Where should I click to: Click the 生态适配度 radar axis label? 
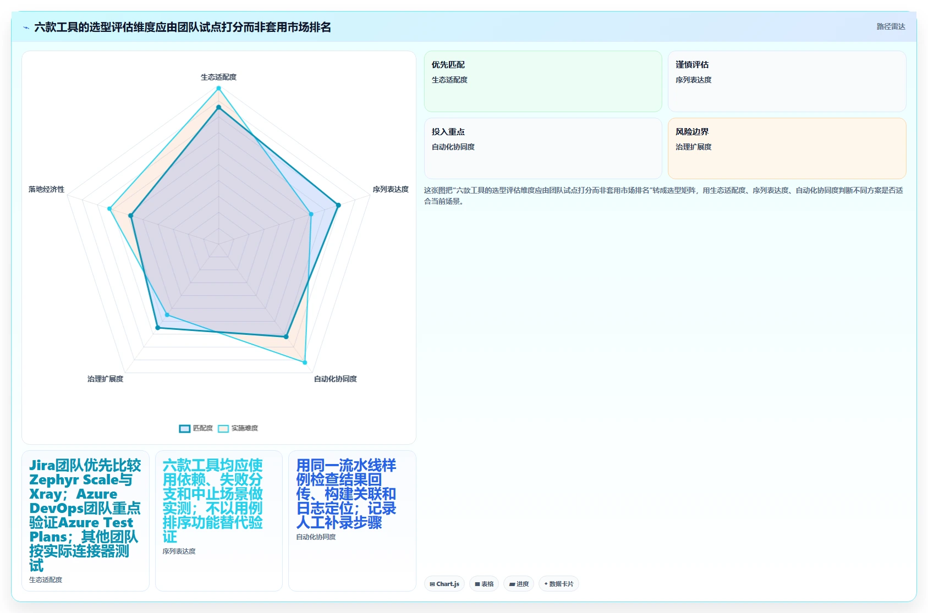pos(218,77)
